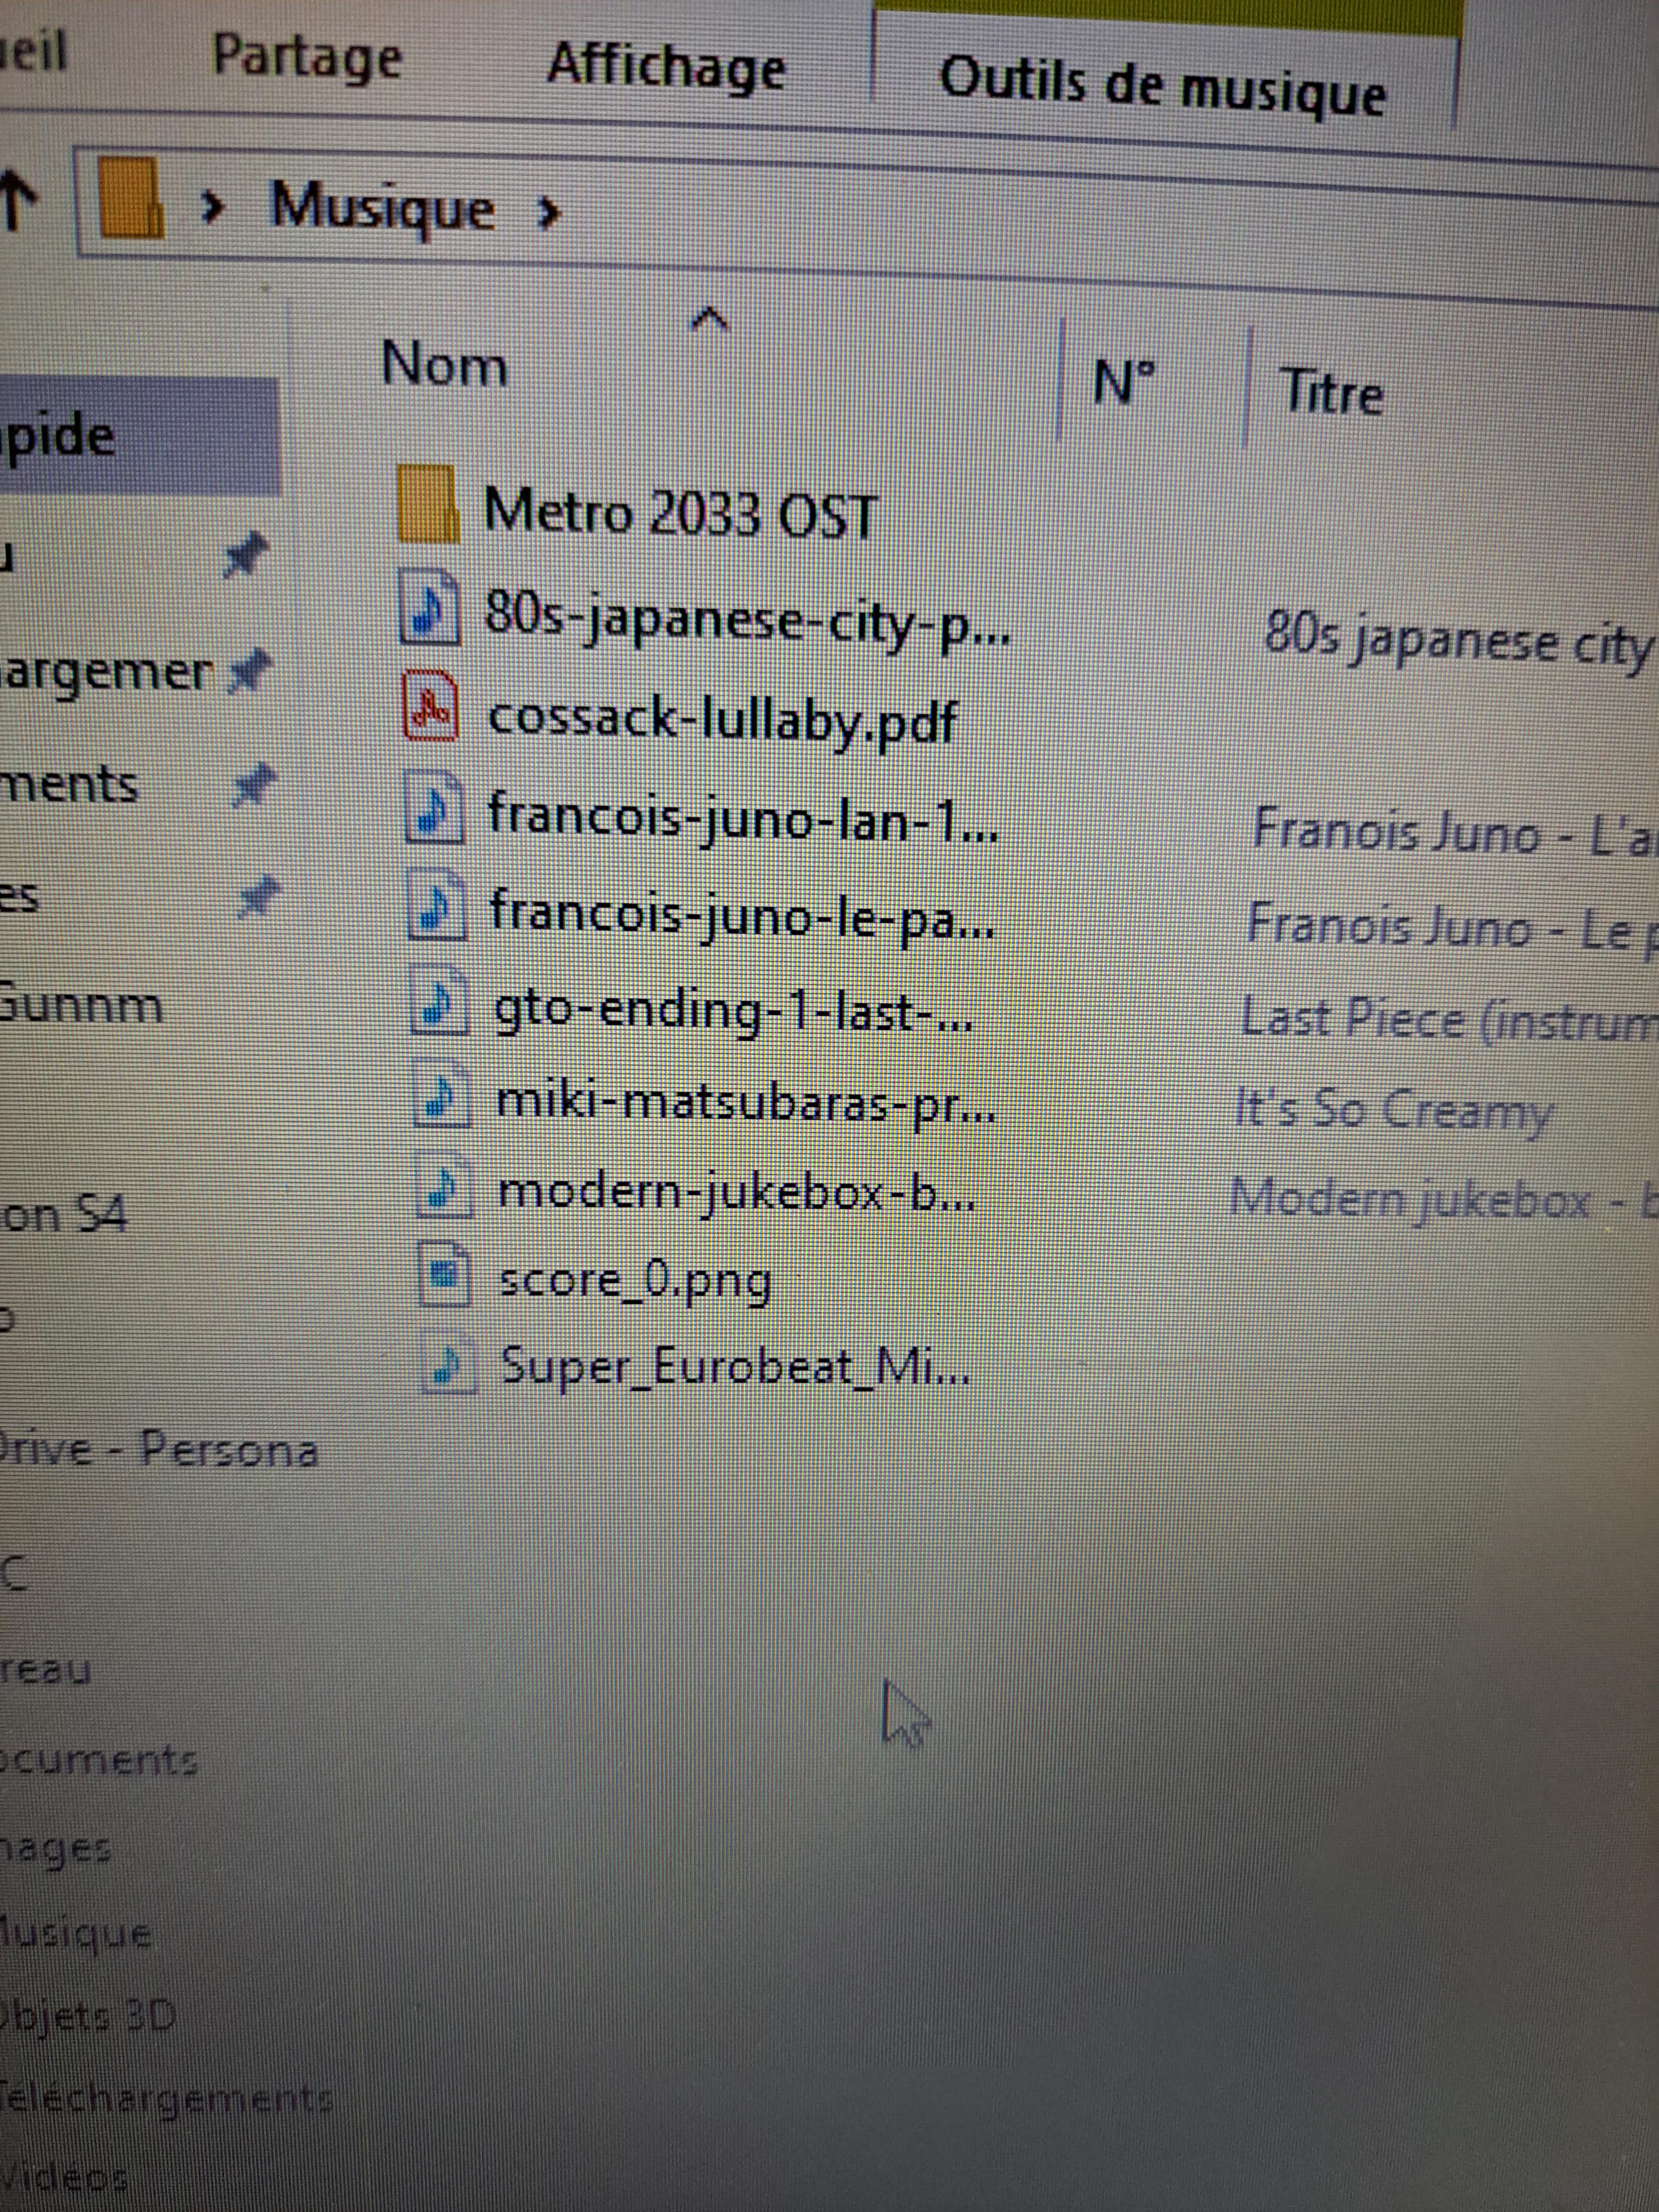Select the Metro 2033 OST folder icon
This screenshot has height=2212, width=1659.
[428, 504]
